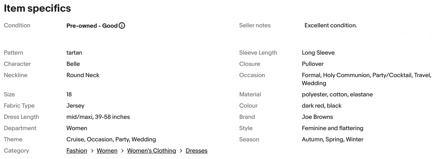
Task: Click the dark red, black colour value
Action: click(322, 106)
